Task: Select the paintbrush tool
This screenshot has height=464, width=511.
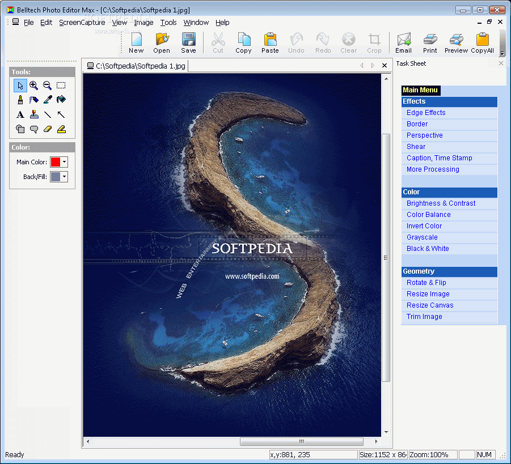Action: [20, 100]
